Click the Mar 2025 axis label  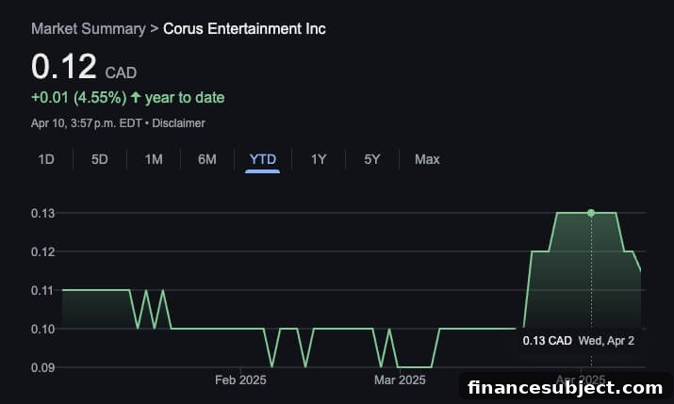pos(400,380)
